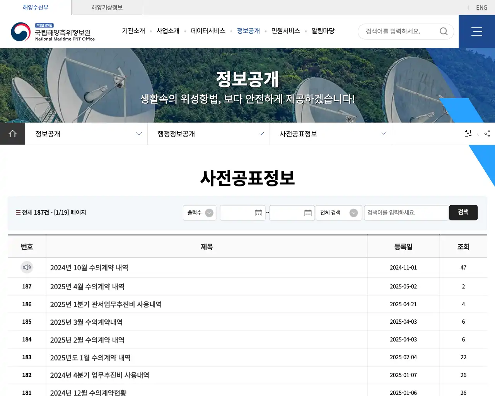Image resolution: width=495 pixels, height=396 pixels.
Task: Open post 2024년 4분기 업무추진비 사용내역
Action: coord(100,375)
